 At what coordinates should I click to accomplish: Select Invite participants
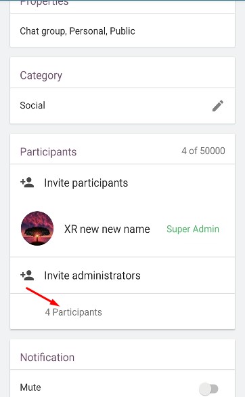[x=86, y=183]
